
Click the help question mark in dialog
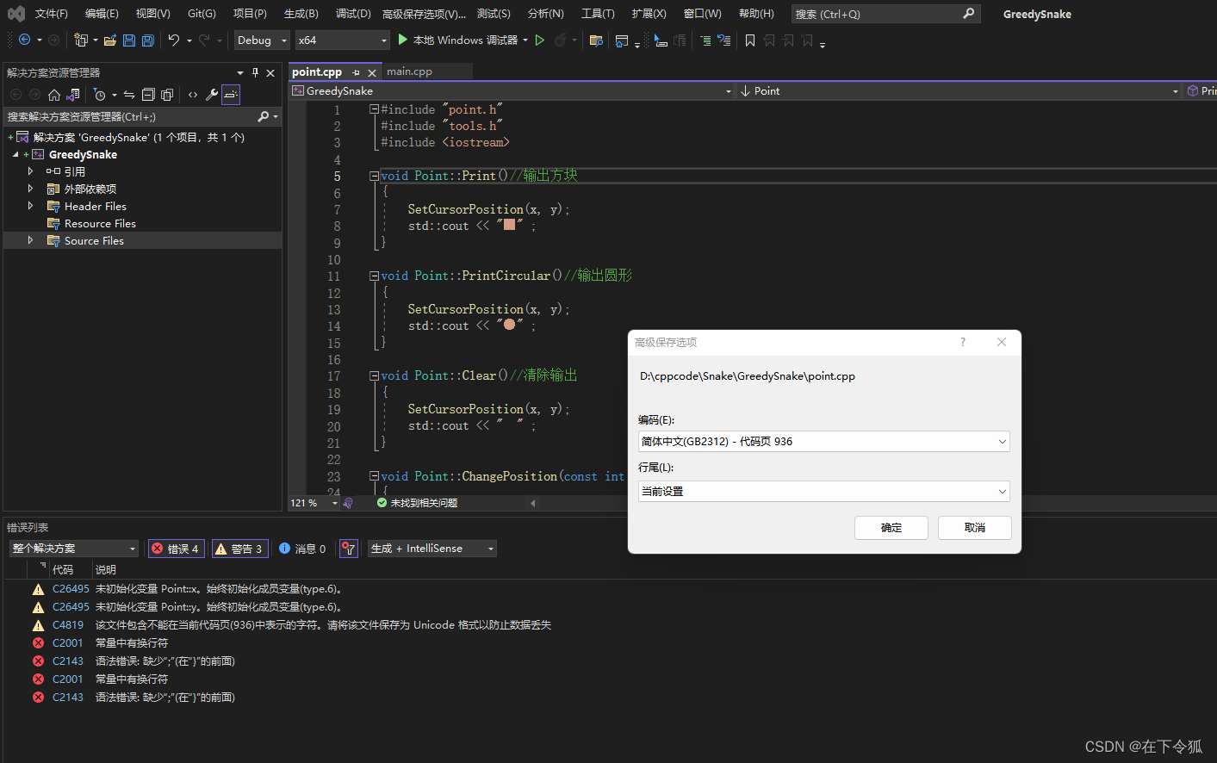(x=963, y=342)
